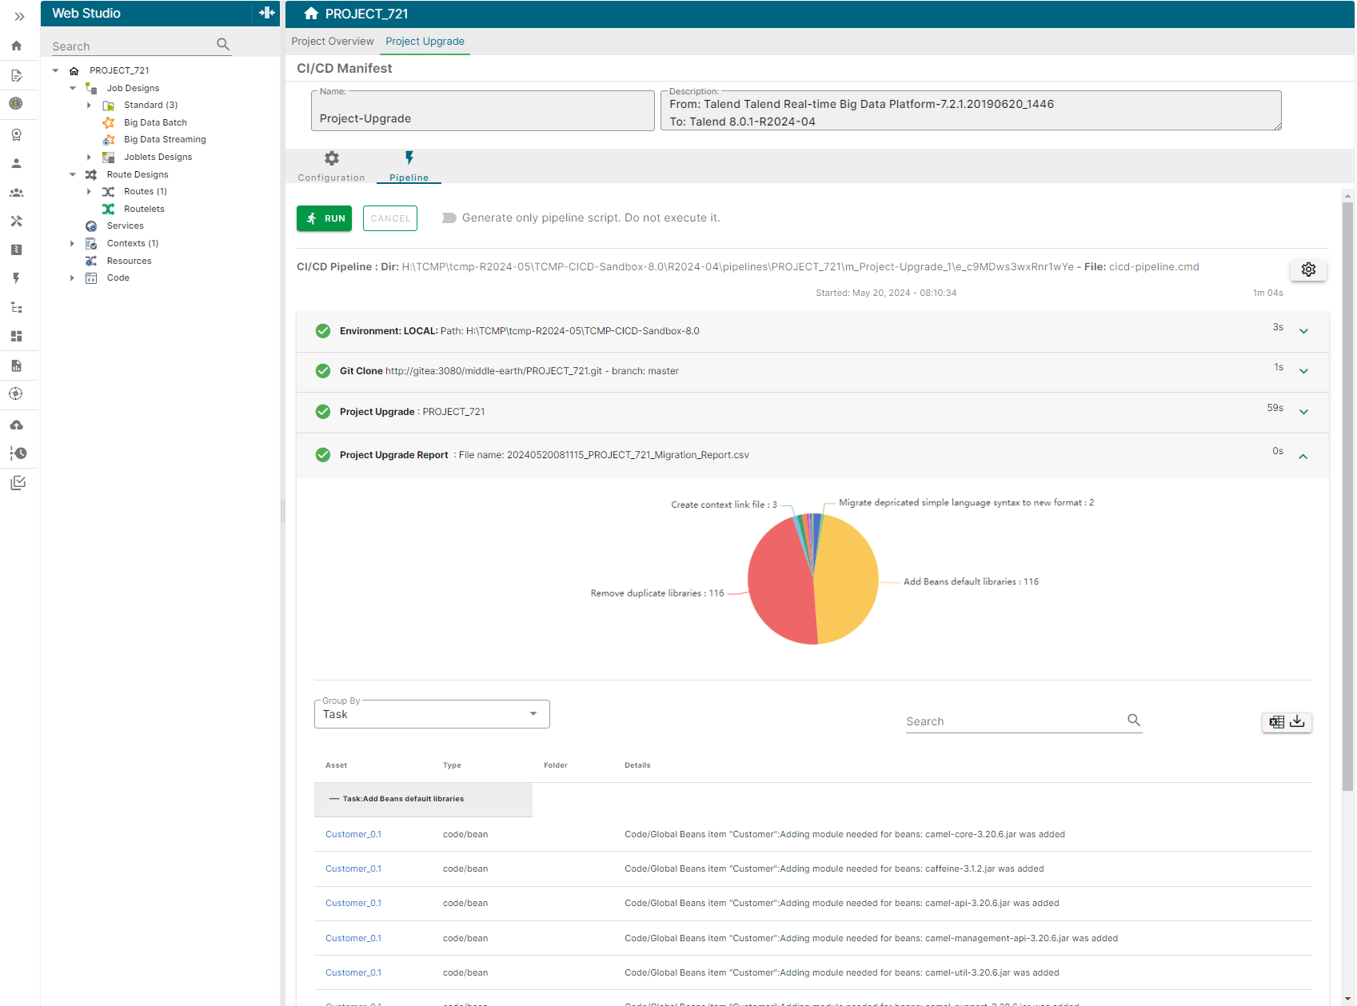1357x1006 pixels.
Task: Expand the Routes (1) tree item
Action: 89,191
